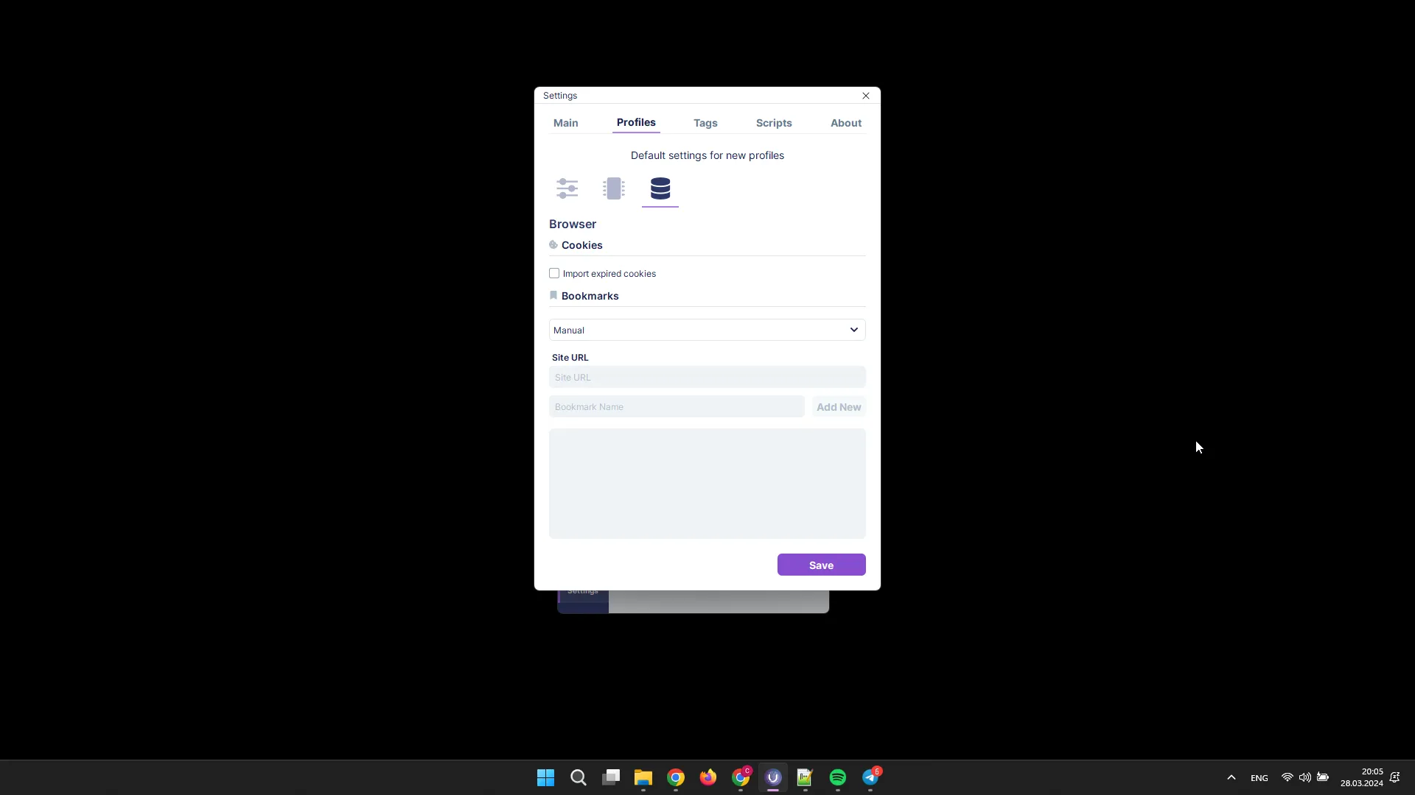1415x795 pixels.
Task: Click the About tab in Settings
Action: point(845,122)
